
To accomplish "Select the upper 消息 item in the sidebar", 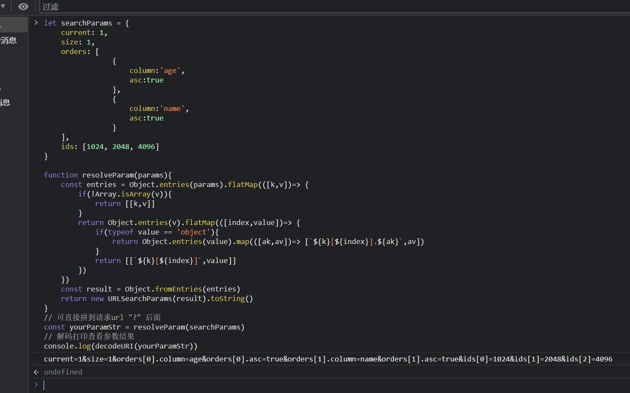I will coord(9,41).
